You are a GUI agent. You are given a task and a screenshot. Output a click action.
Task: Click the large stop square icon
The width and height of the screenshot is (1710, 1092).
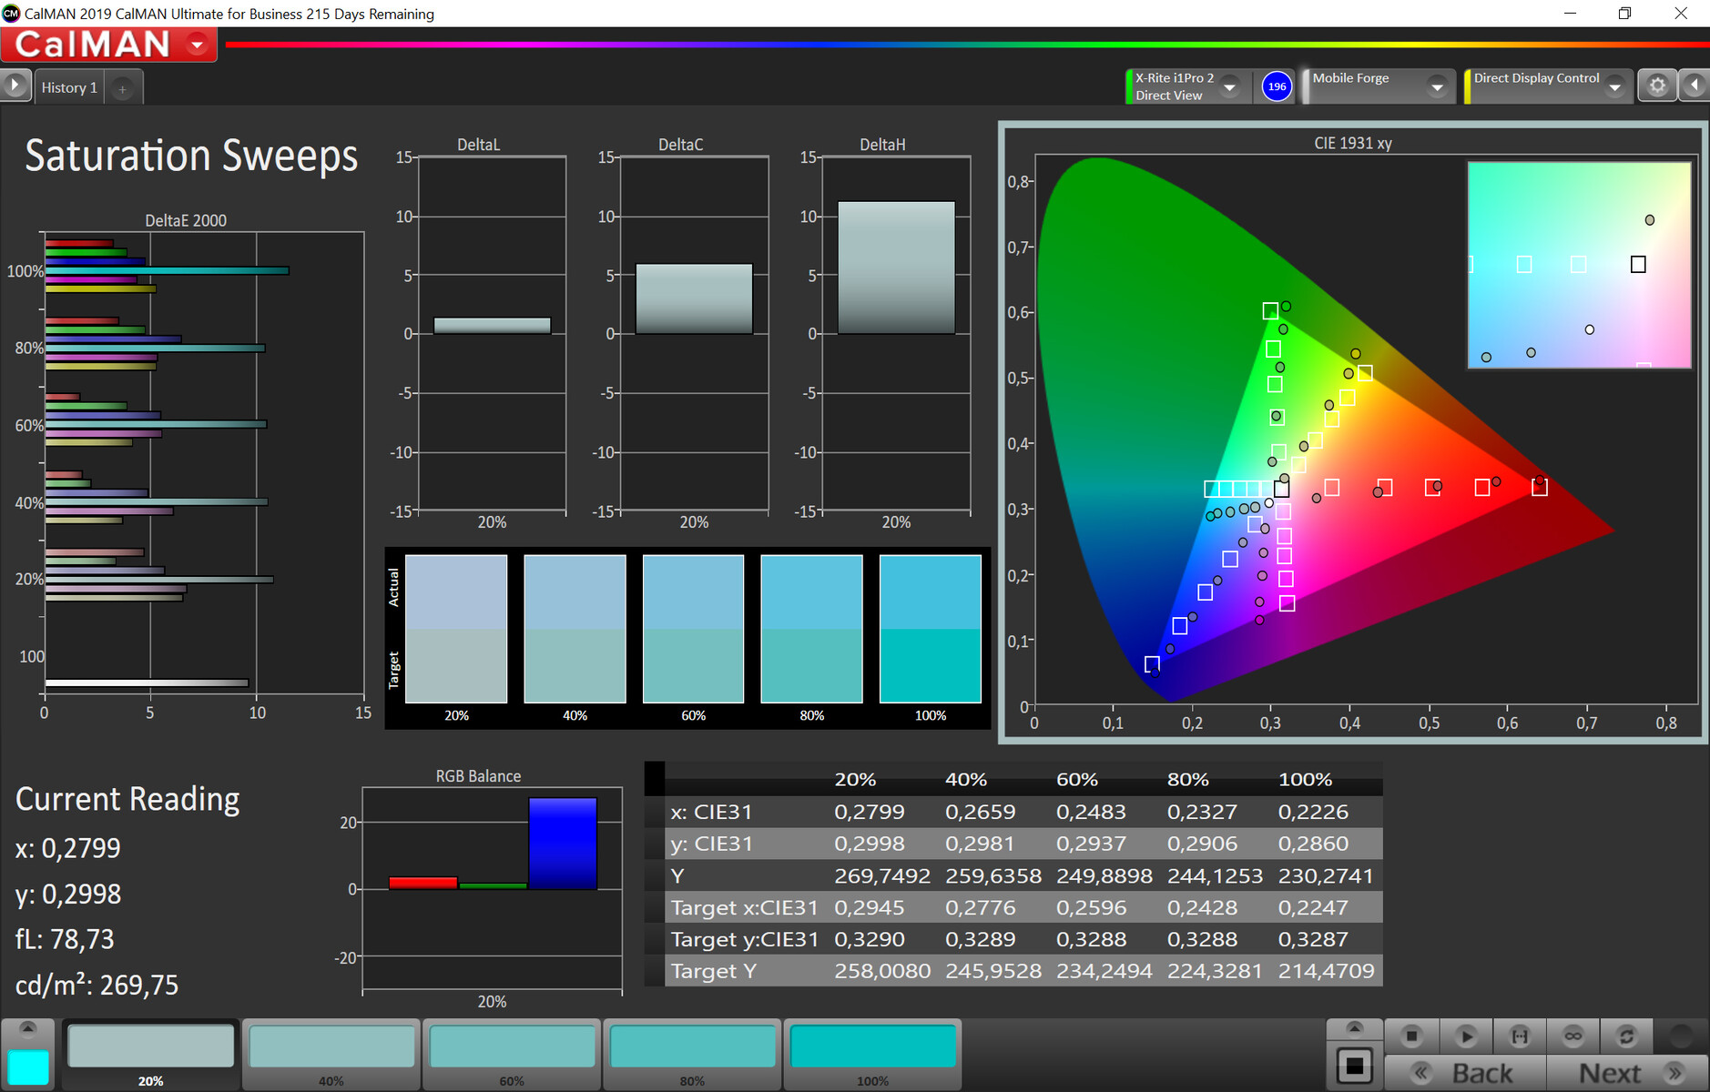(1354, 1066)
